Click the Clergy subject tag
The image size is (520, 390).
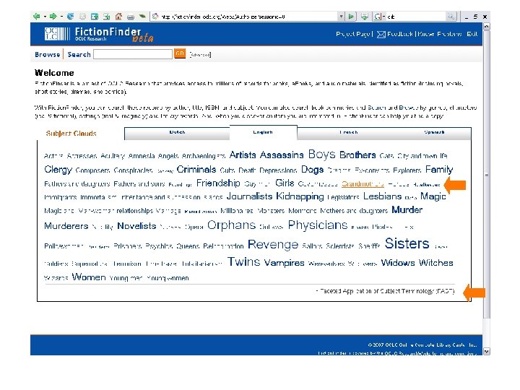58,170
